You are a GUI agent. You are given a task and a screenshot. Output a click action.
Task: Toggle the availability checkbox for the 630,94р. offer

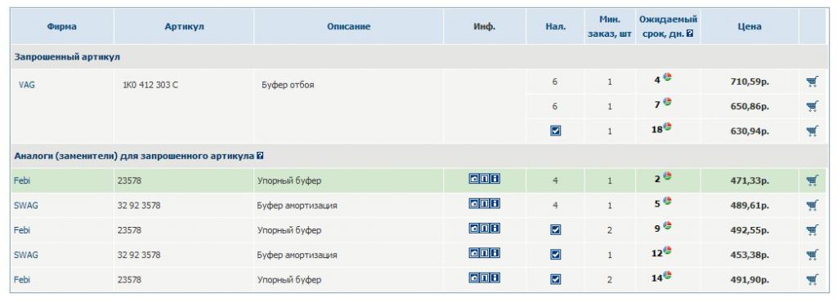[x=555, y=131]
